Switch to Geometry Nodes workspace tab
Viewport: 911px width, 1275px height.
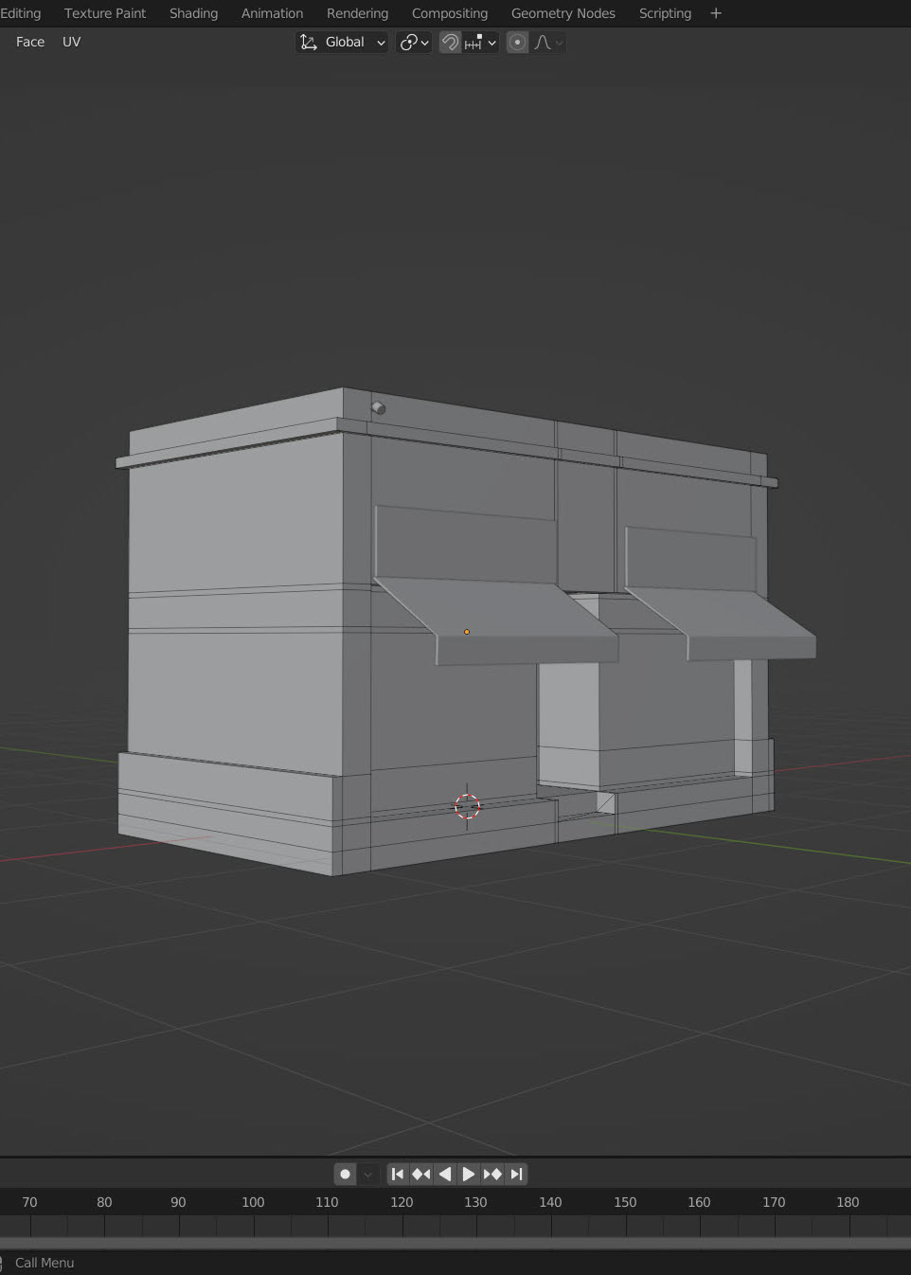click(x=563, y=13)
